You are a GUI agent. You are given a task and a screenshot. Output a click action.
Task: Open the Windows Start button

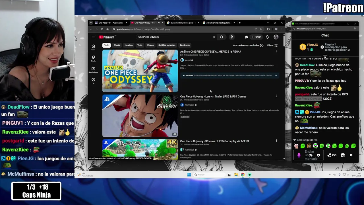(x=189, y=175)
